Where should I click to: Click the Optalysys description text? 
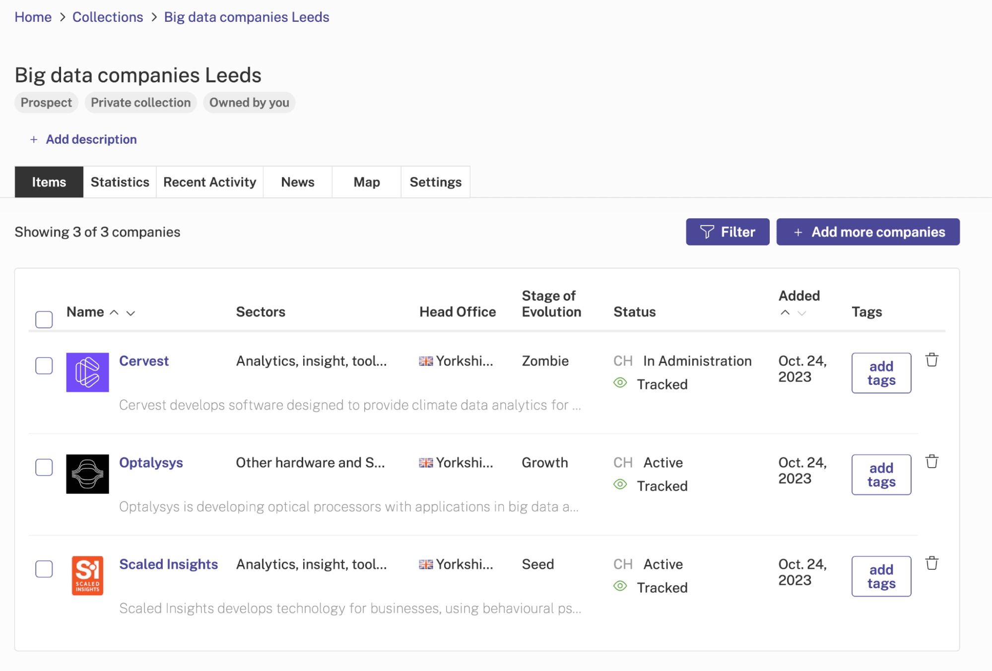(x=349, y=507)
